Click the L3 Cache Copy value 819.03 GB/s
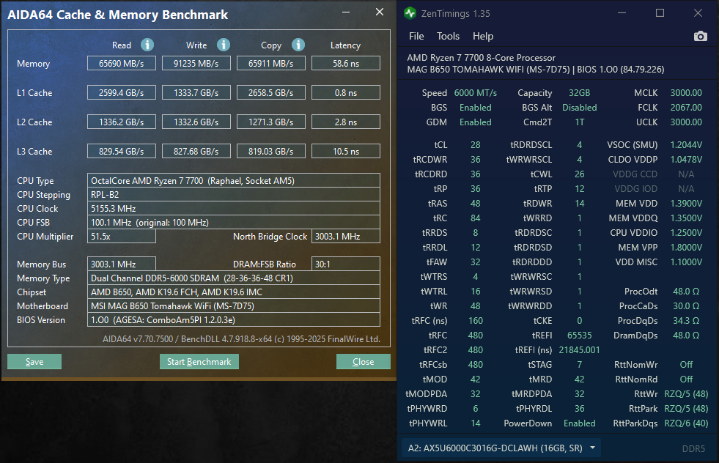 tap(271, 151)
